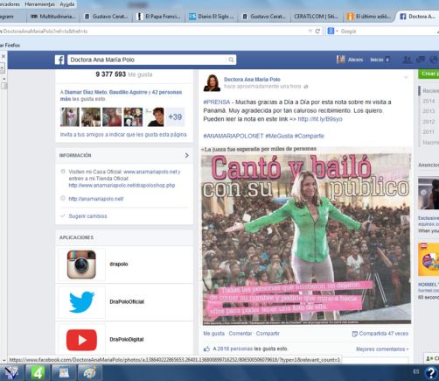Screen dimensions: 439x381
Task: Click the Google search engine icon
Action: (331, 31)
